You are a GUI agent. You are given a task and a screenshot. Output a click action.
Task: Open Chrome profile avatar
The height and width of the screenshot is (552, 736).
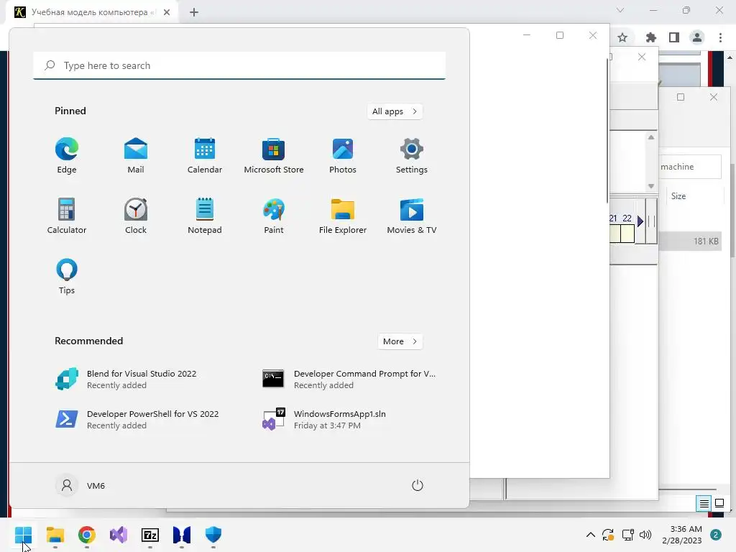click(697, 37)
